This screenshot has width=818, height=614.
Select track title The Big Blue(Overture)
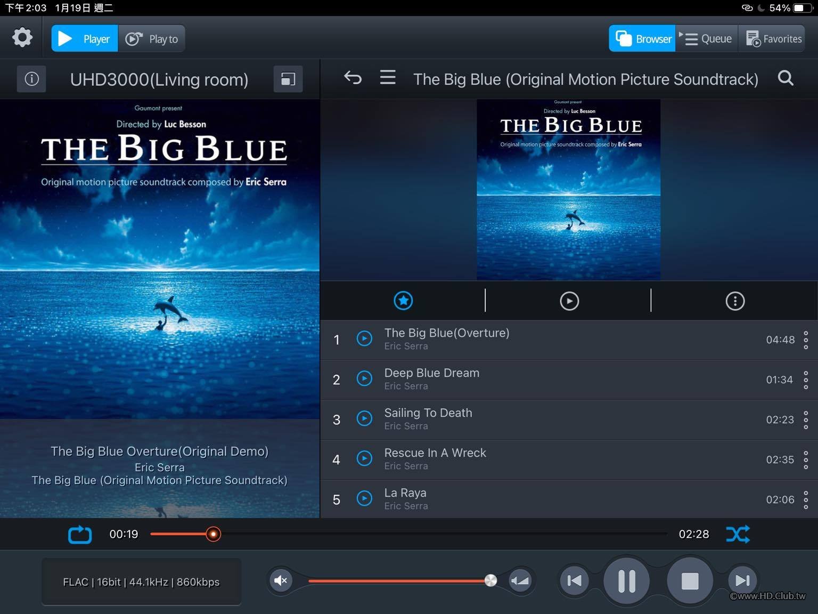coord(447,333)
